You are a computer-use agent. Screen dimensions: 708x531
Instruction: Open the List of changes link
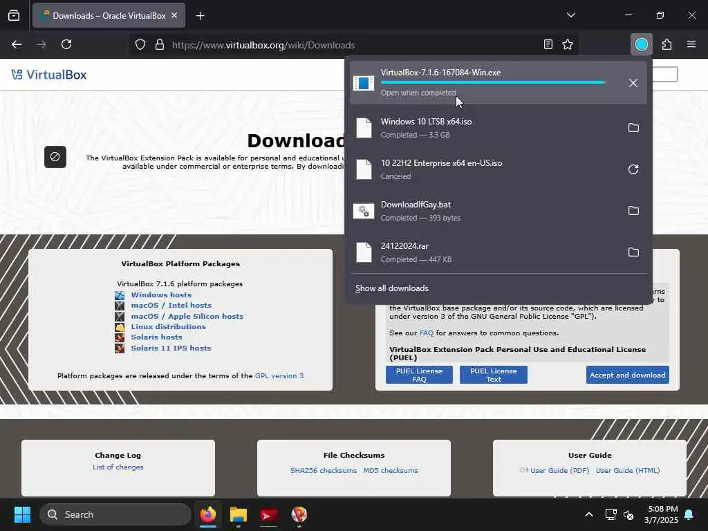(x=118, y=467)
